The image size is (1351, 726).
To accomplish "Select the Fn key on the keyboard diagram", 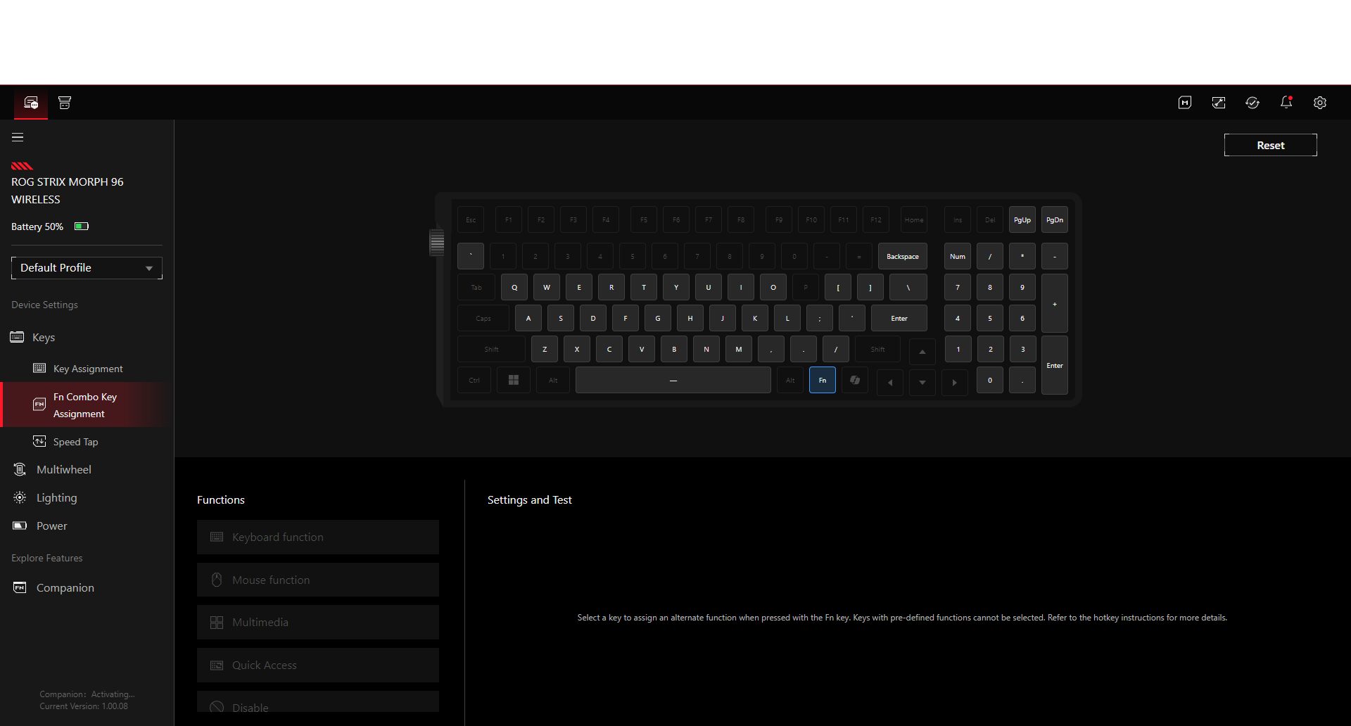I will pos(822,380).
